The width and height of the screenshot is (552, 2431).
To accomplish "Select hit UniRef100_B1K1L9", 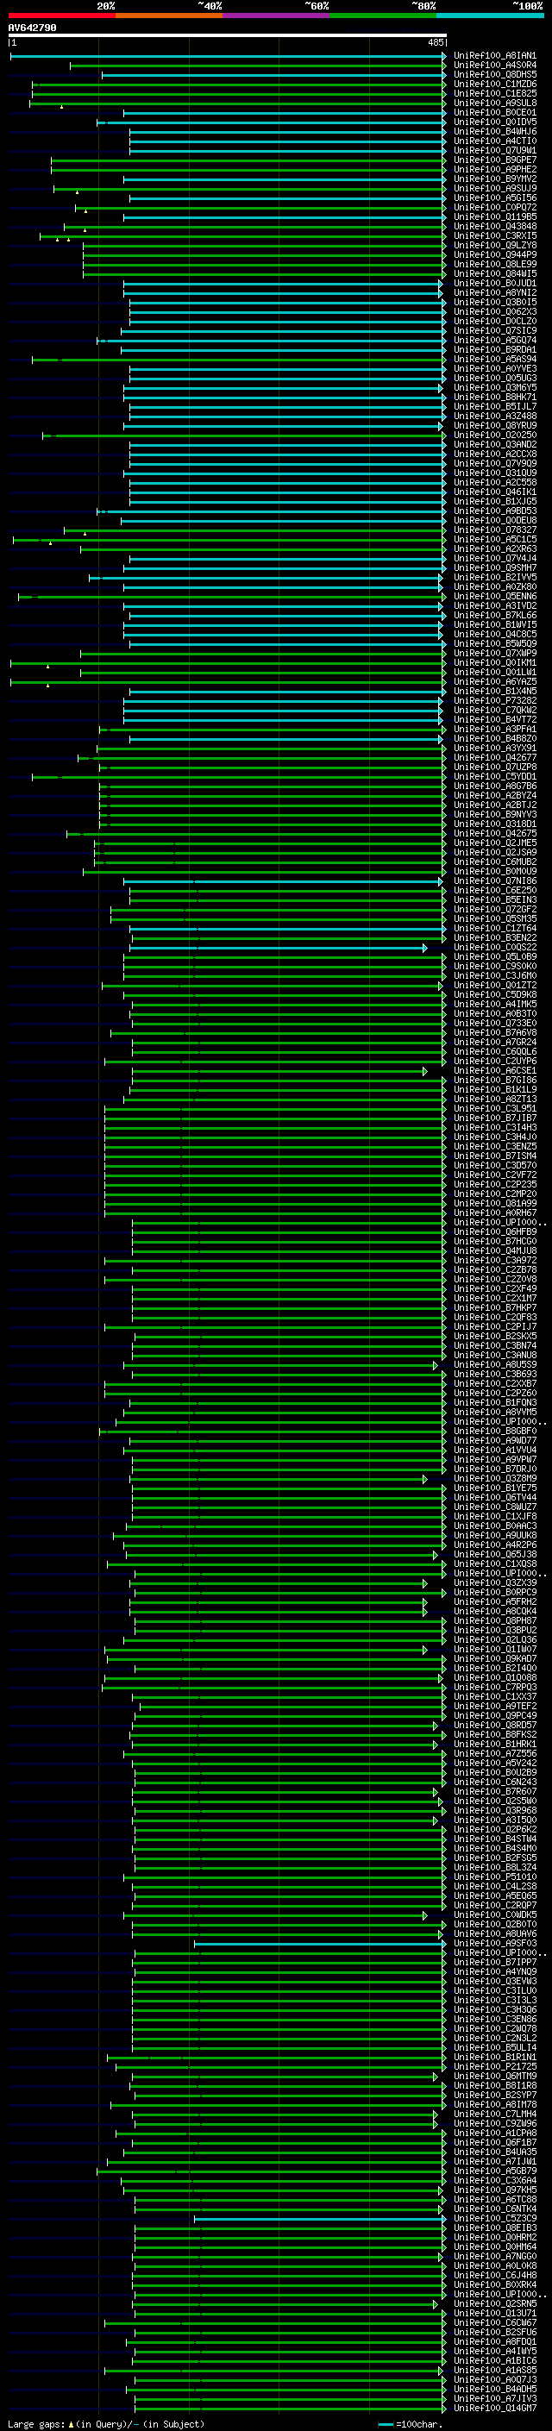I will click(x=494, y=1090).
